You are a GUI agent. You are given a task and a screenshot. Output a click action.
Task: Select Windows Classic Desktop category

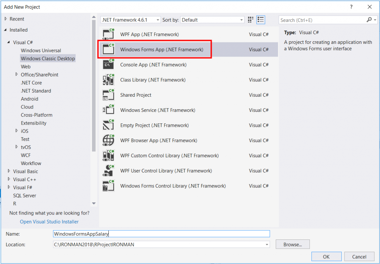(48, 58)
